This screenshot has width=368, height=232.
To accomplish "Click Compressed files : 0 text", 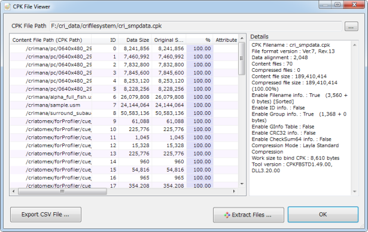I will pyautogui.click(x=276, y=70).
